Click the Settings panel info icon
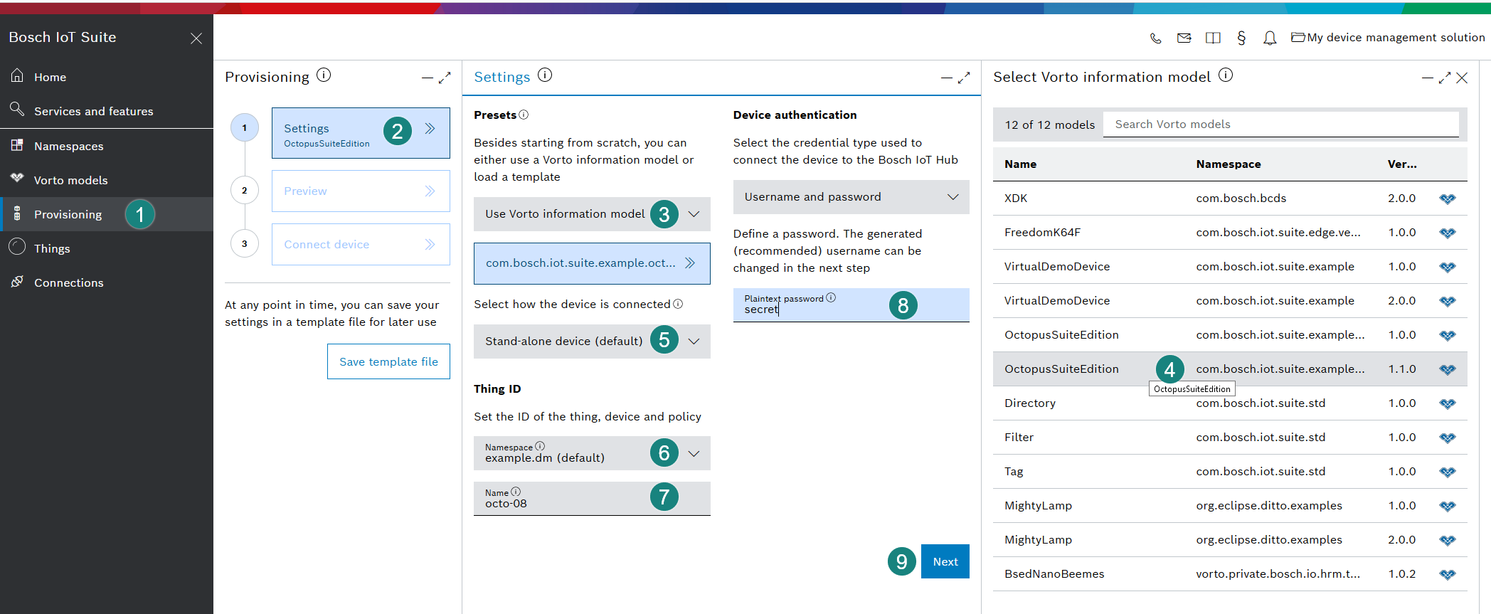Screen dimensions: 1491x614 coord(545,75)
